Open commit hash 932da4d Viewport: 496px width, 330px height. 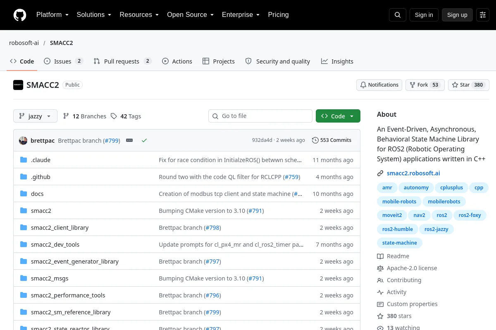tap(262, 140)
